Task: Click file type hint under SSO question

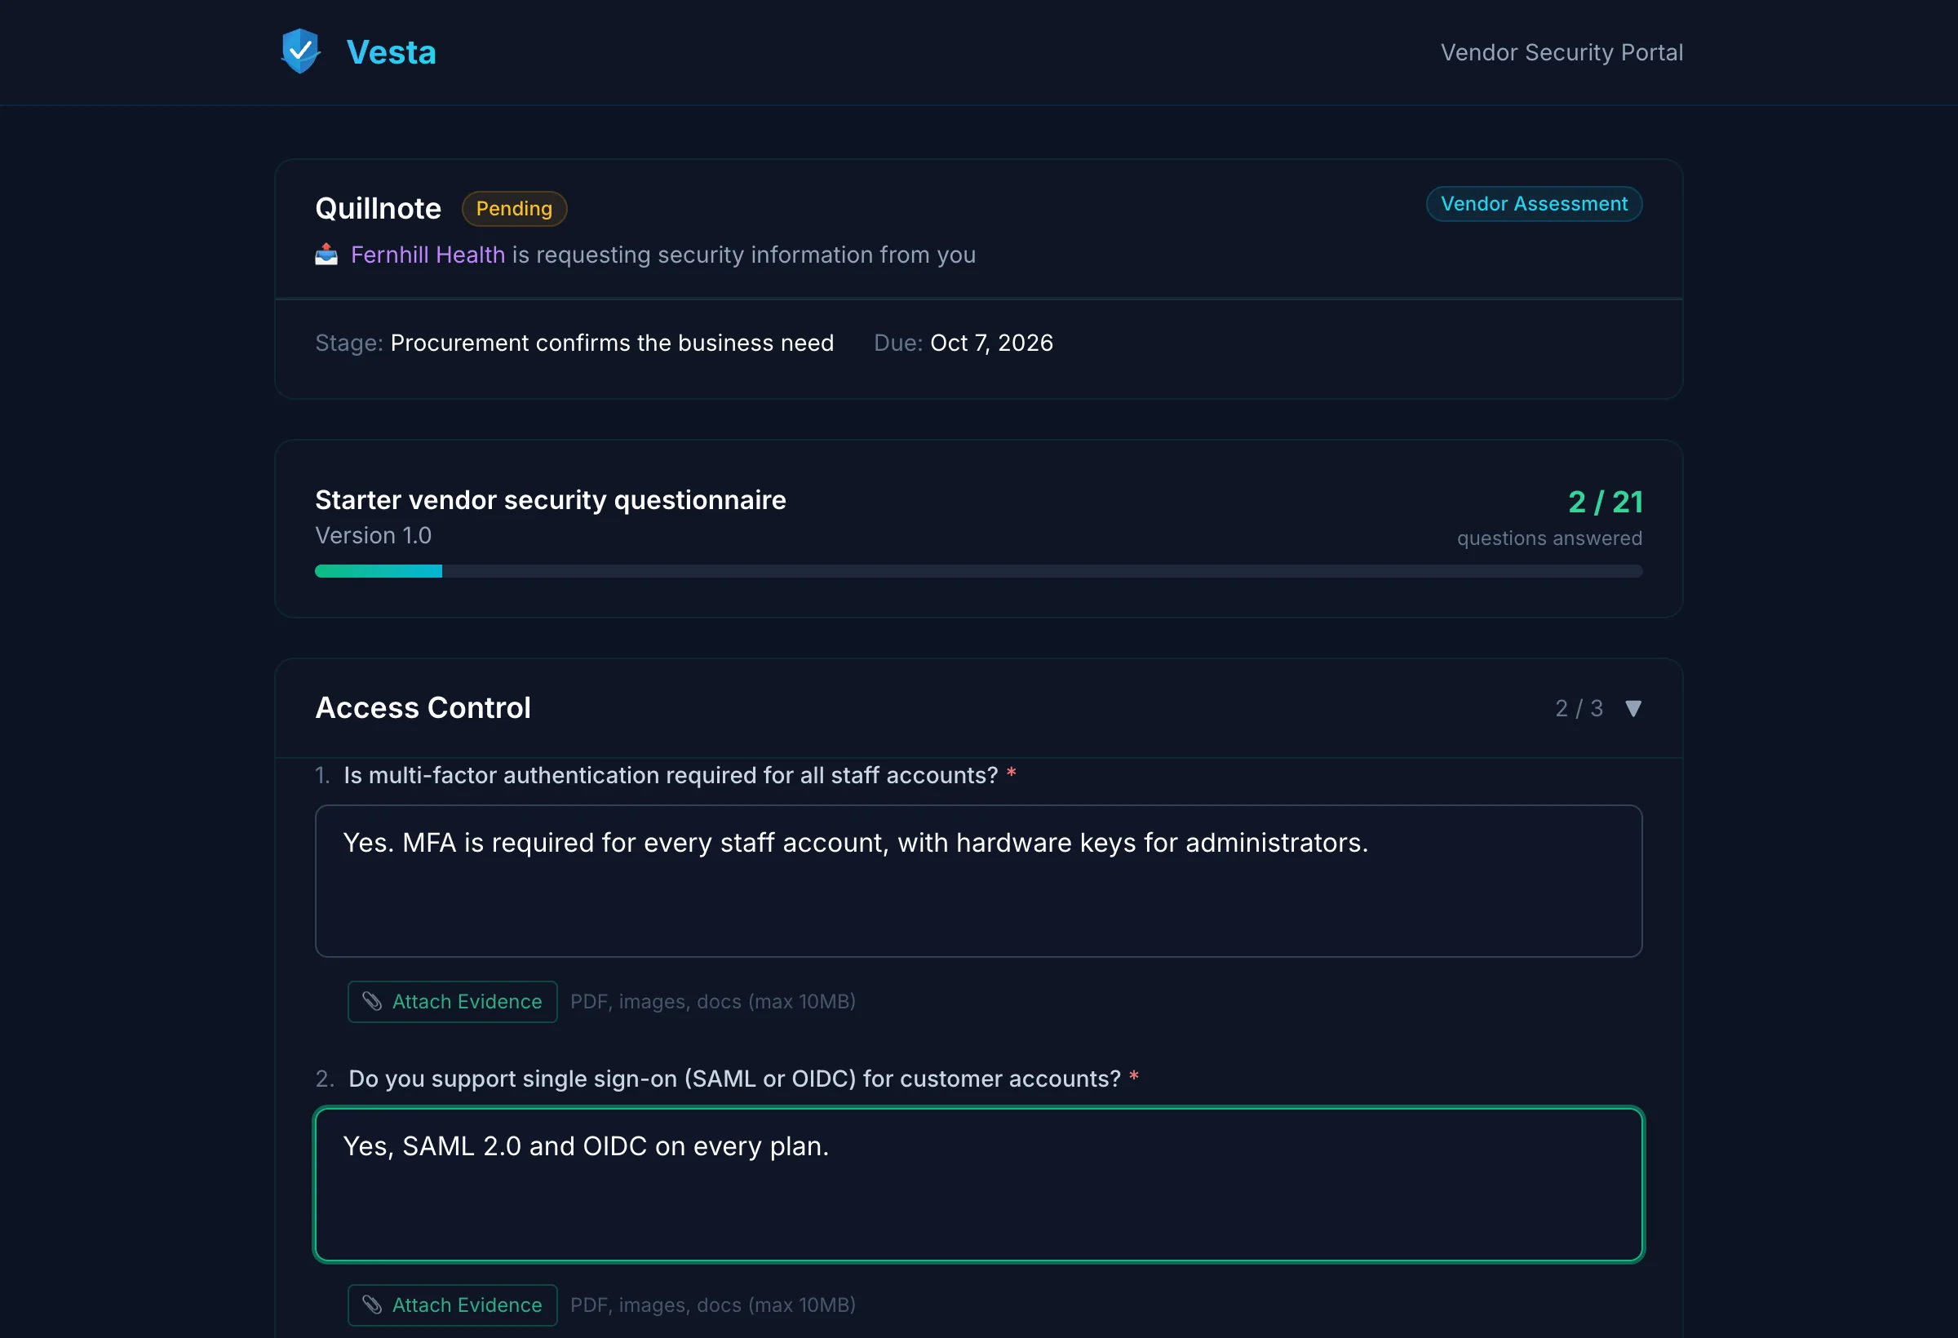Action: click(x=713, y=1305)
